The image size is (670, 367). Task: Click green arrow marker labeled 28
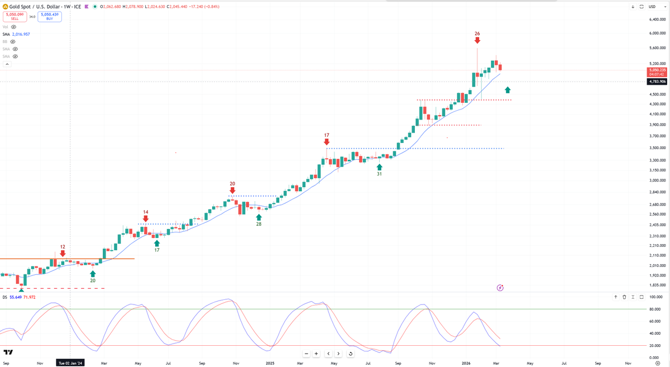(259, 217)
